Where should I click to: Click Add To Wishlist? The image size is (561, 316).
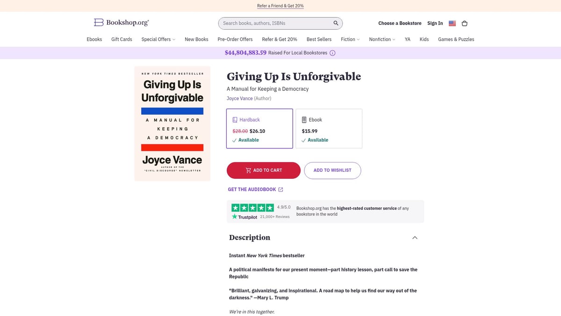click(x=332, y=170)
